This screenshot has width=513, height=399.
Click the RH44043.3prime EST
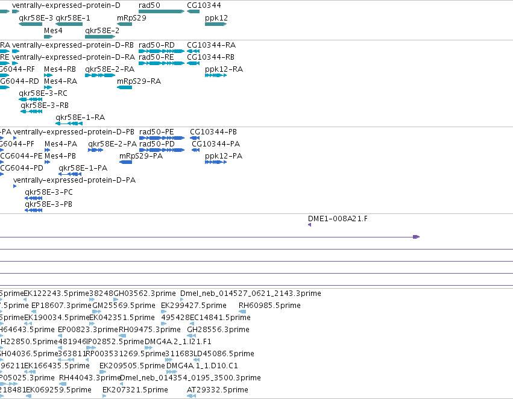coord(63,384)
